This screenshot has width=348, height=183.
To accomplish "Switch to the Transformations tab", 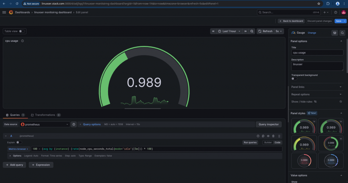I will pyautogui.click(x=46, y=115).
